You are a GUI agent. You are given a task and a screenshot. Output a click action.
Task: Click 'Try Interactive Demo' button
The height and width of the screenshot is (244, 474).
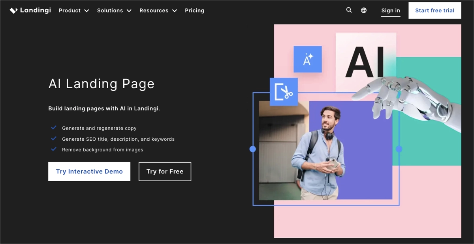pyautogui.click(x=89, y=171)
